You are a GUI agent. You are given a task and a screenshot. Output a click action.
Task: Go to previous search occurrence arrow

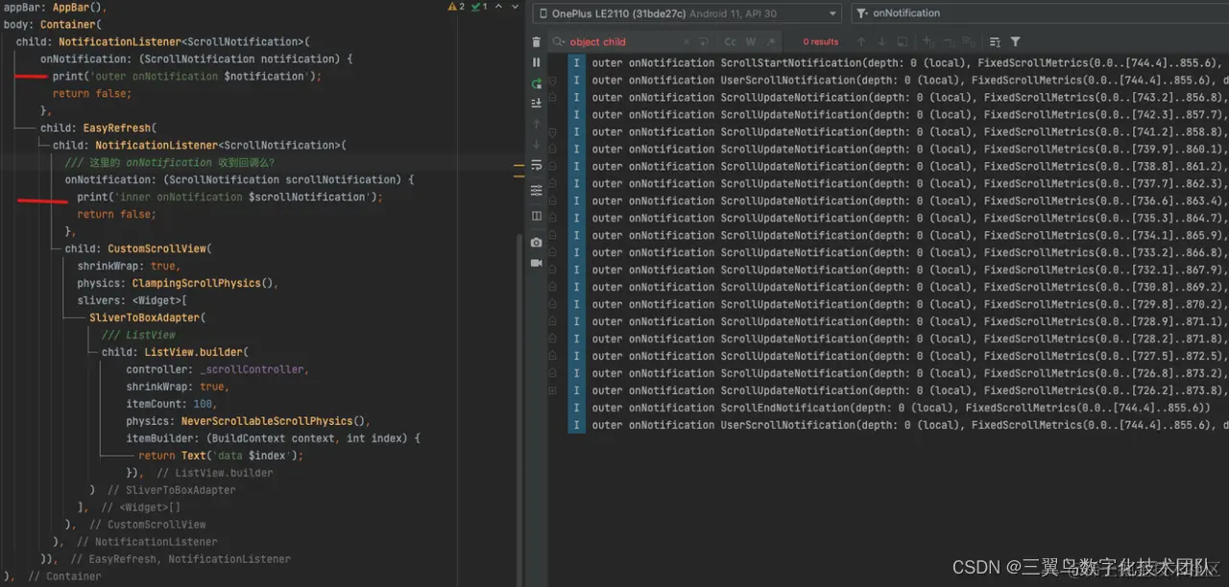pyautogui.click(x=861, y=42)
